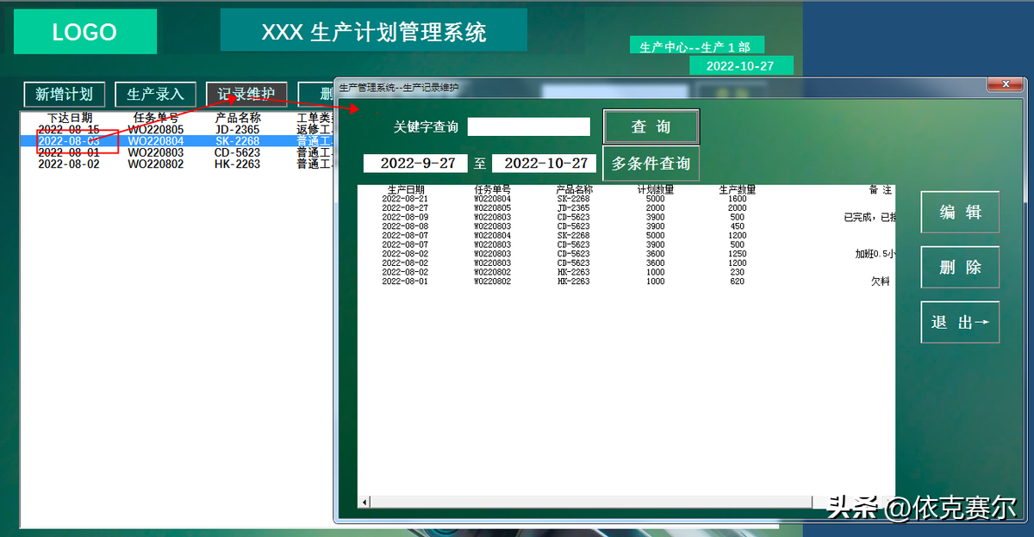
Task: Click the left arrow of horizontal scrollbar
Action: 364,502
